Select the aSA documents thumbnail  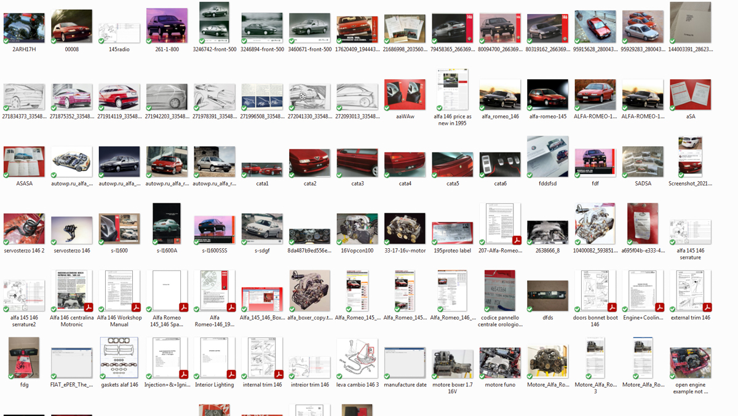(690, 95)
